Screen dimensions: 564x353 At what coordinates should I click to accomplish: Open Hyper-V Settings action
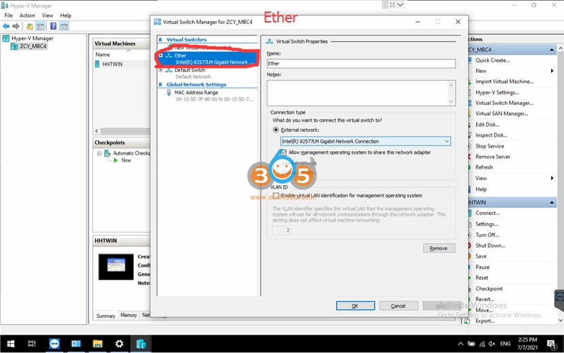[497, 93]
